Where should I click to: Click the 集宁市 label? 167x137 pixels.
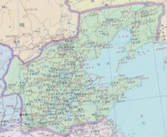point(26,34)
